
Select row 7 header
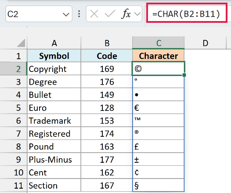tap(14, 134)
